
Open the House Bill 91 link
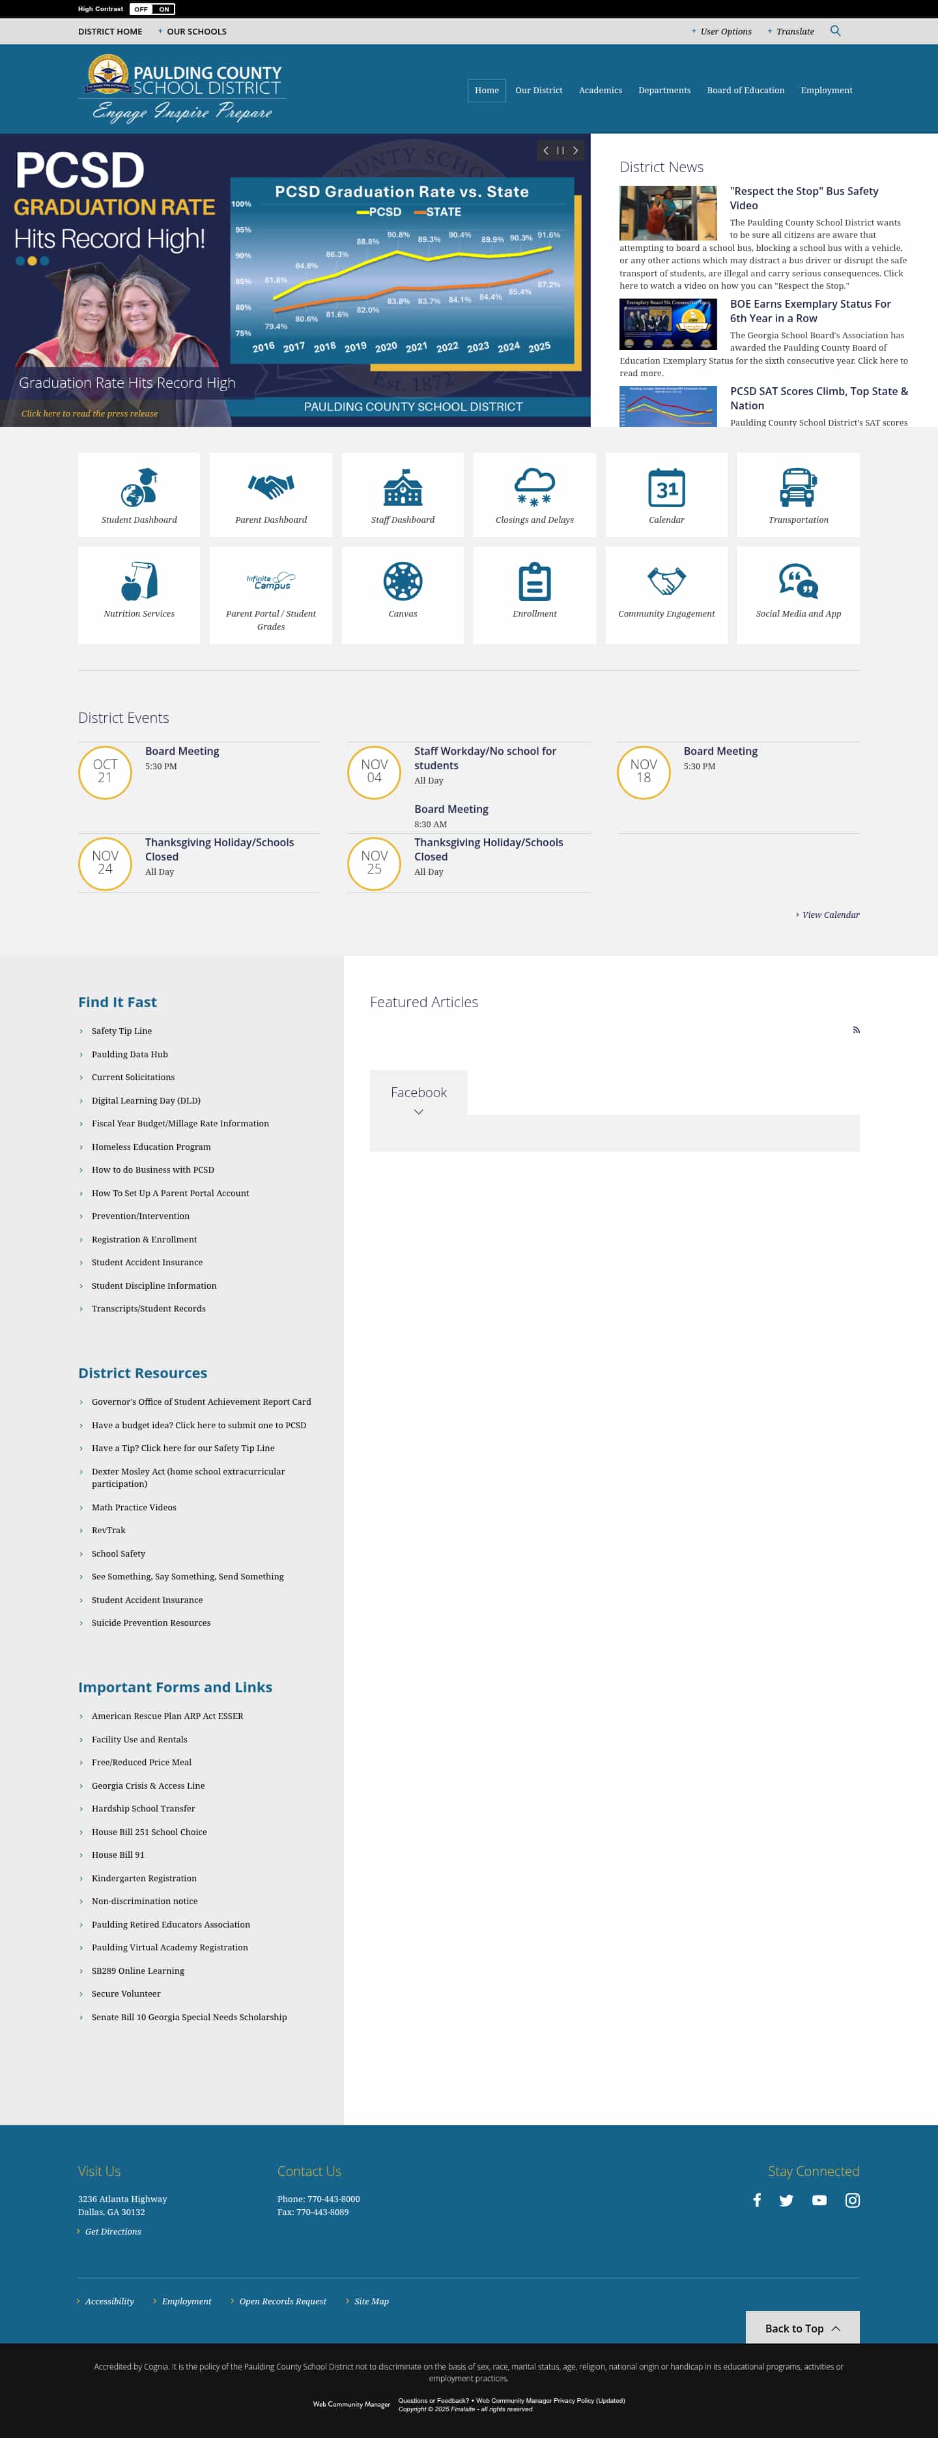pos(118,1854)
